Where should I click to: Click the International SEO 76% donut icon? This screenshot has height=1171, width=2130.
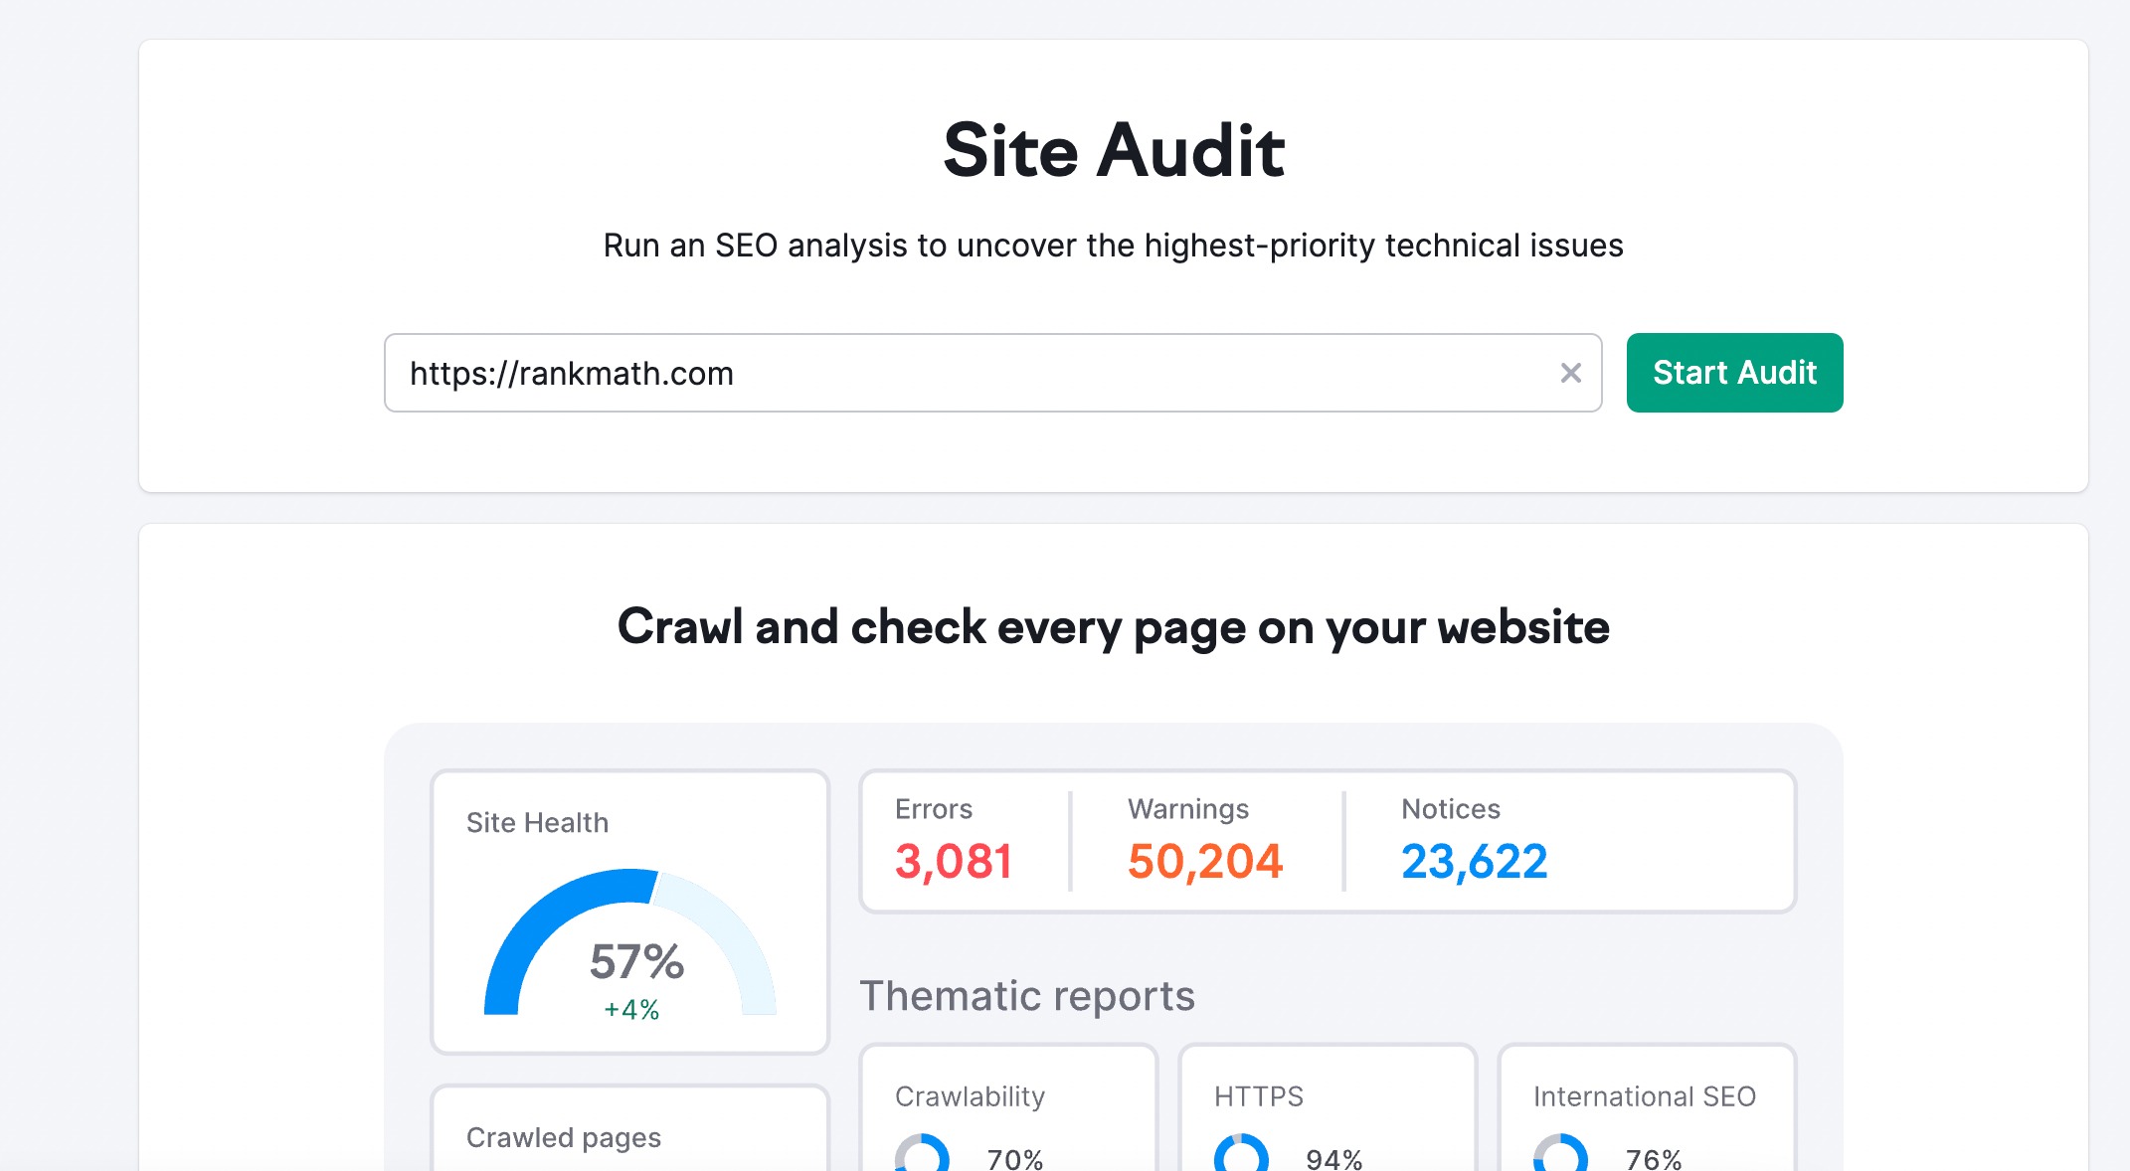(1560, 1153)
